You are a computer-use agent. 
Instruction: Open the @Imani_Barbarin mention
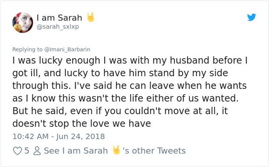click(67, 49)
